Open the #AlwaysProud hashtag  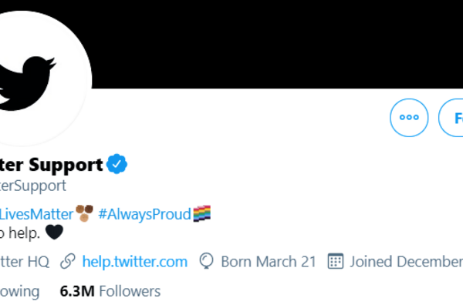click(x=144, y=213)
